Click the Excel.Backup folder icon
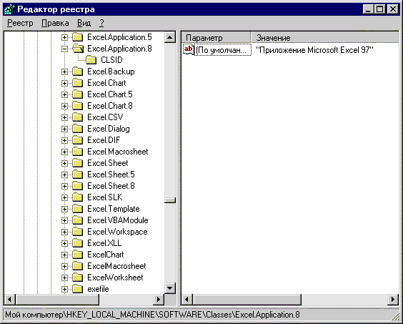The height and width of the screenshot is (324, 403). coord(78,72)
